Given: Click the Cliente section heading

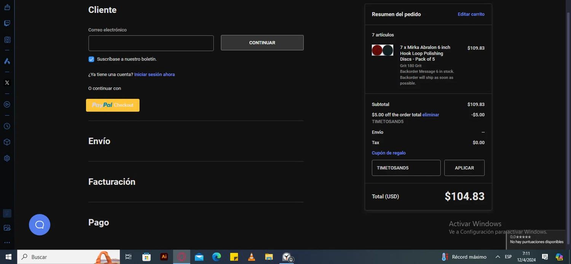Looking at the screenshot, I should pos(102,10).
